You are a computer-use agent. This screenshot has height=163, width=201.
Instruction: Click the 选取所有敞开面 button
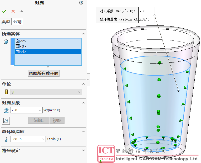[x=43, y=73]
